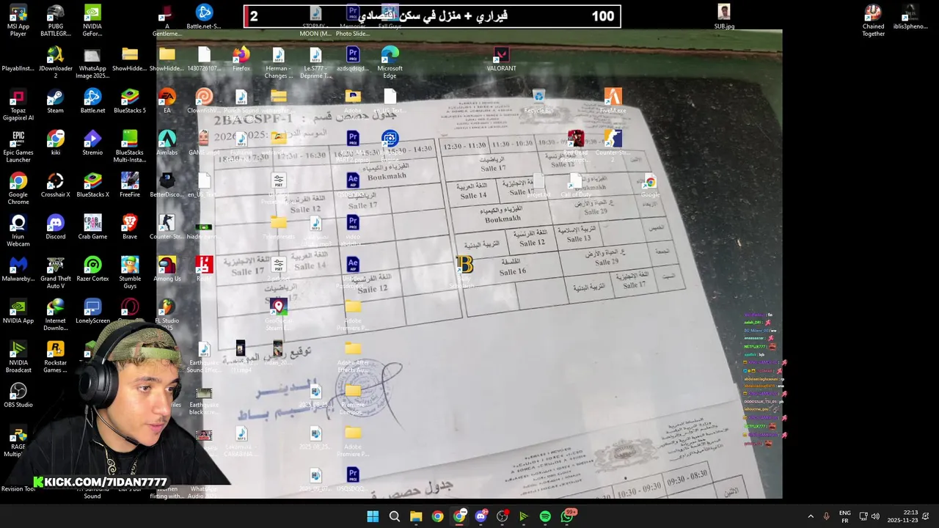Select the NVIDIA Broadcast desktop shortcut

18,356
